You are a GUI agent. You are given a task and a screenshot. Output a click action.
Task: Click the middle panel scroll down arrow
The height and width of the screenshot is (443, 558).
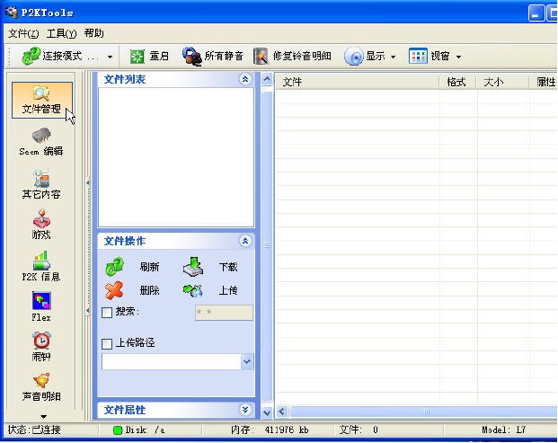267,412
